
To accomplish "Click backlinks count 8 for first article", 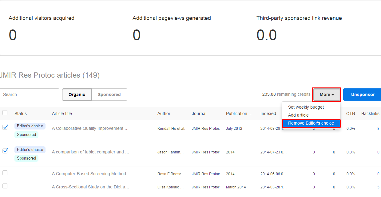I will (x=378, y=129).
